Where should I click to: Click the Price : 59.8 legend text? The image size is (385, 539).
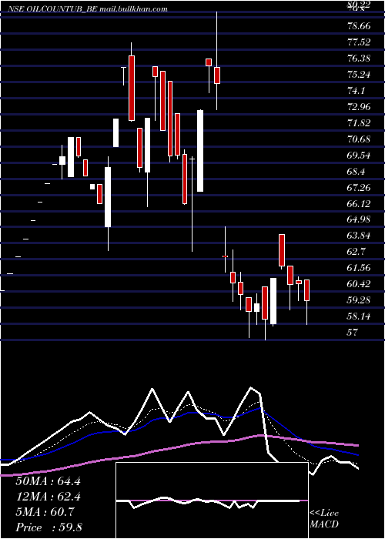[x=49, y=527]
